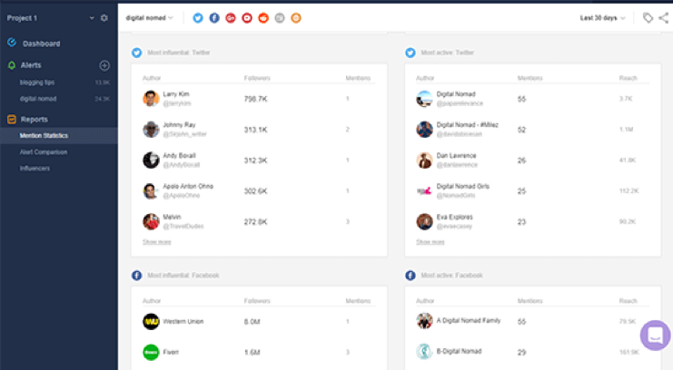The height and width of the screenshot is (370, 673).
Task: Click Facebook icon beside Most influential: Facebook
Action: coord(137,276)
